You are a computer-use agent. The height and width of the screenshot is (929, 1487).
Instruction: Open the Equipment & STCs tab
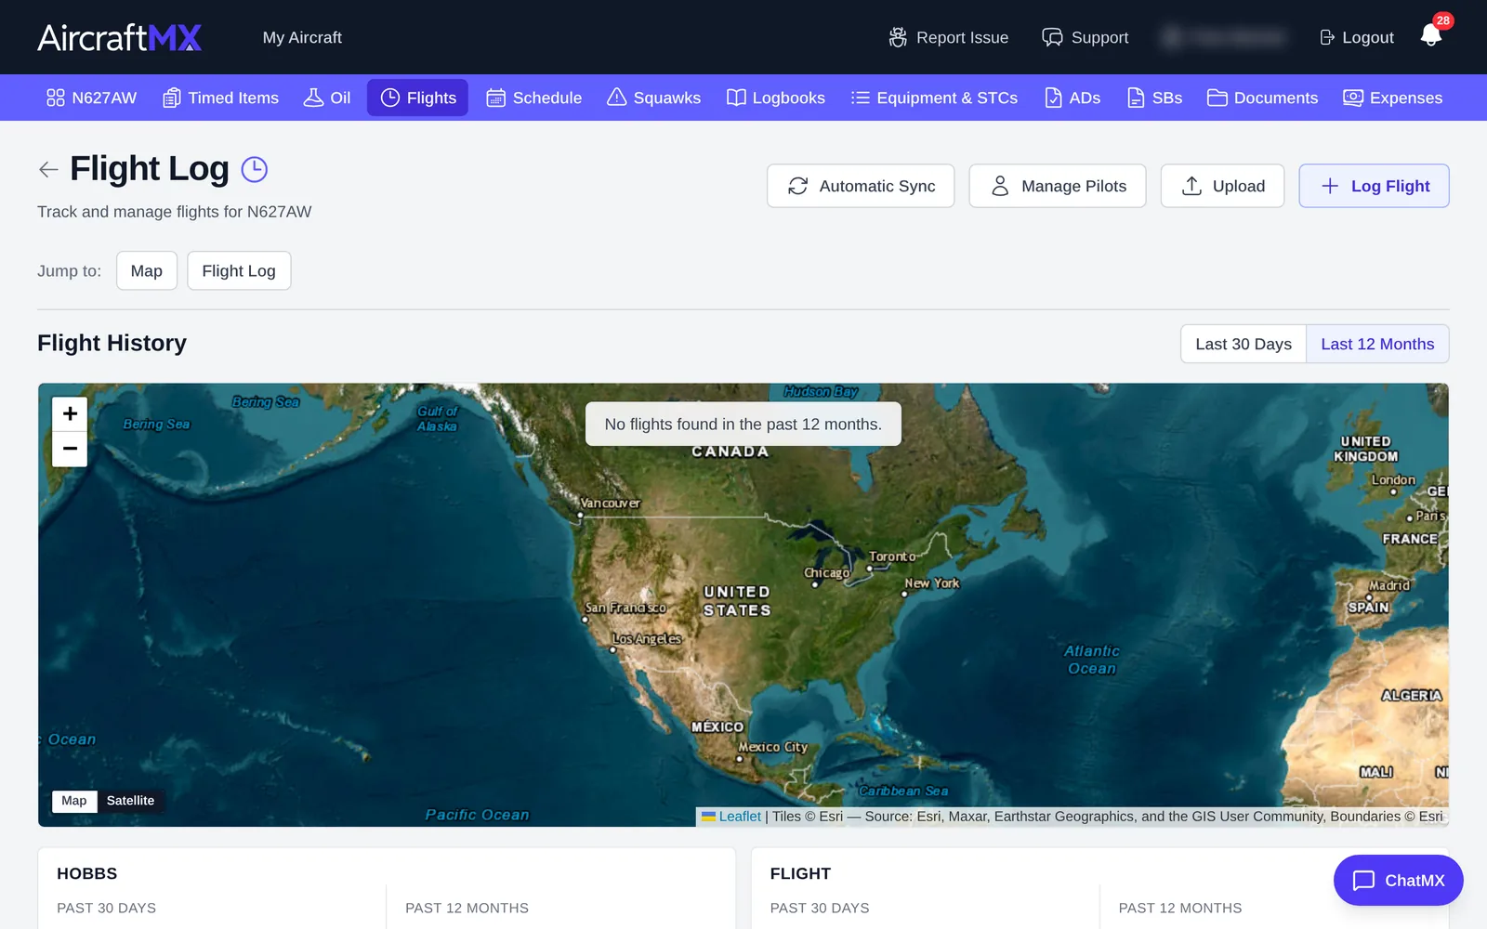(x=935, y=98)
